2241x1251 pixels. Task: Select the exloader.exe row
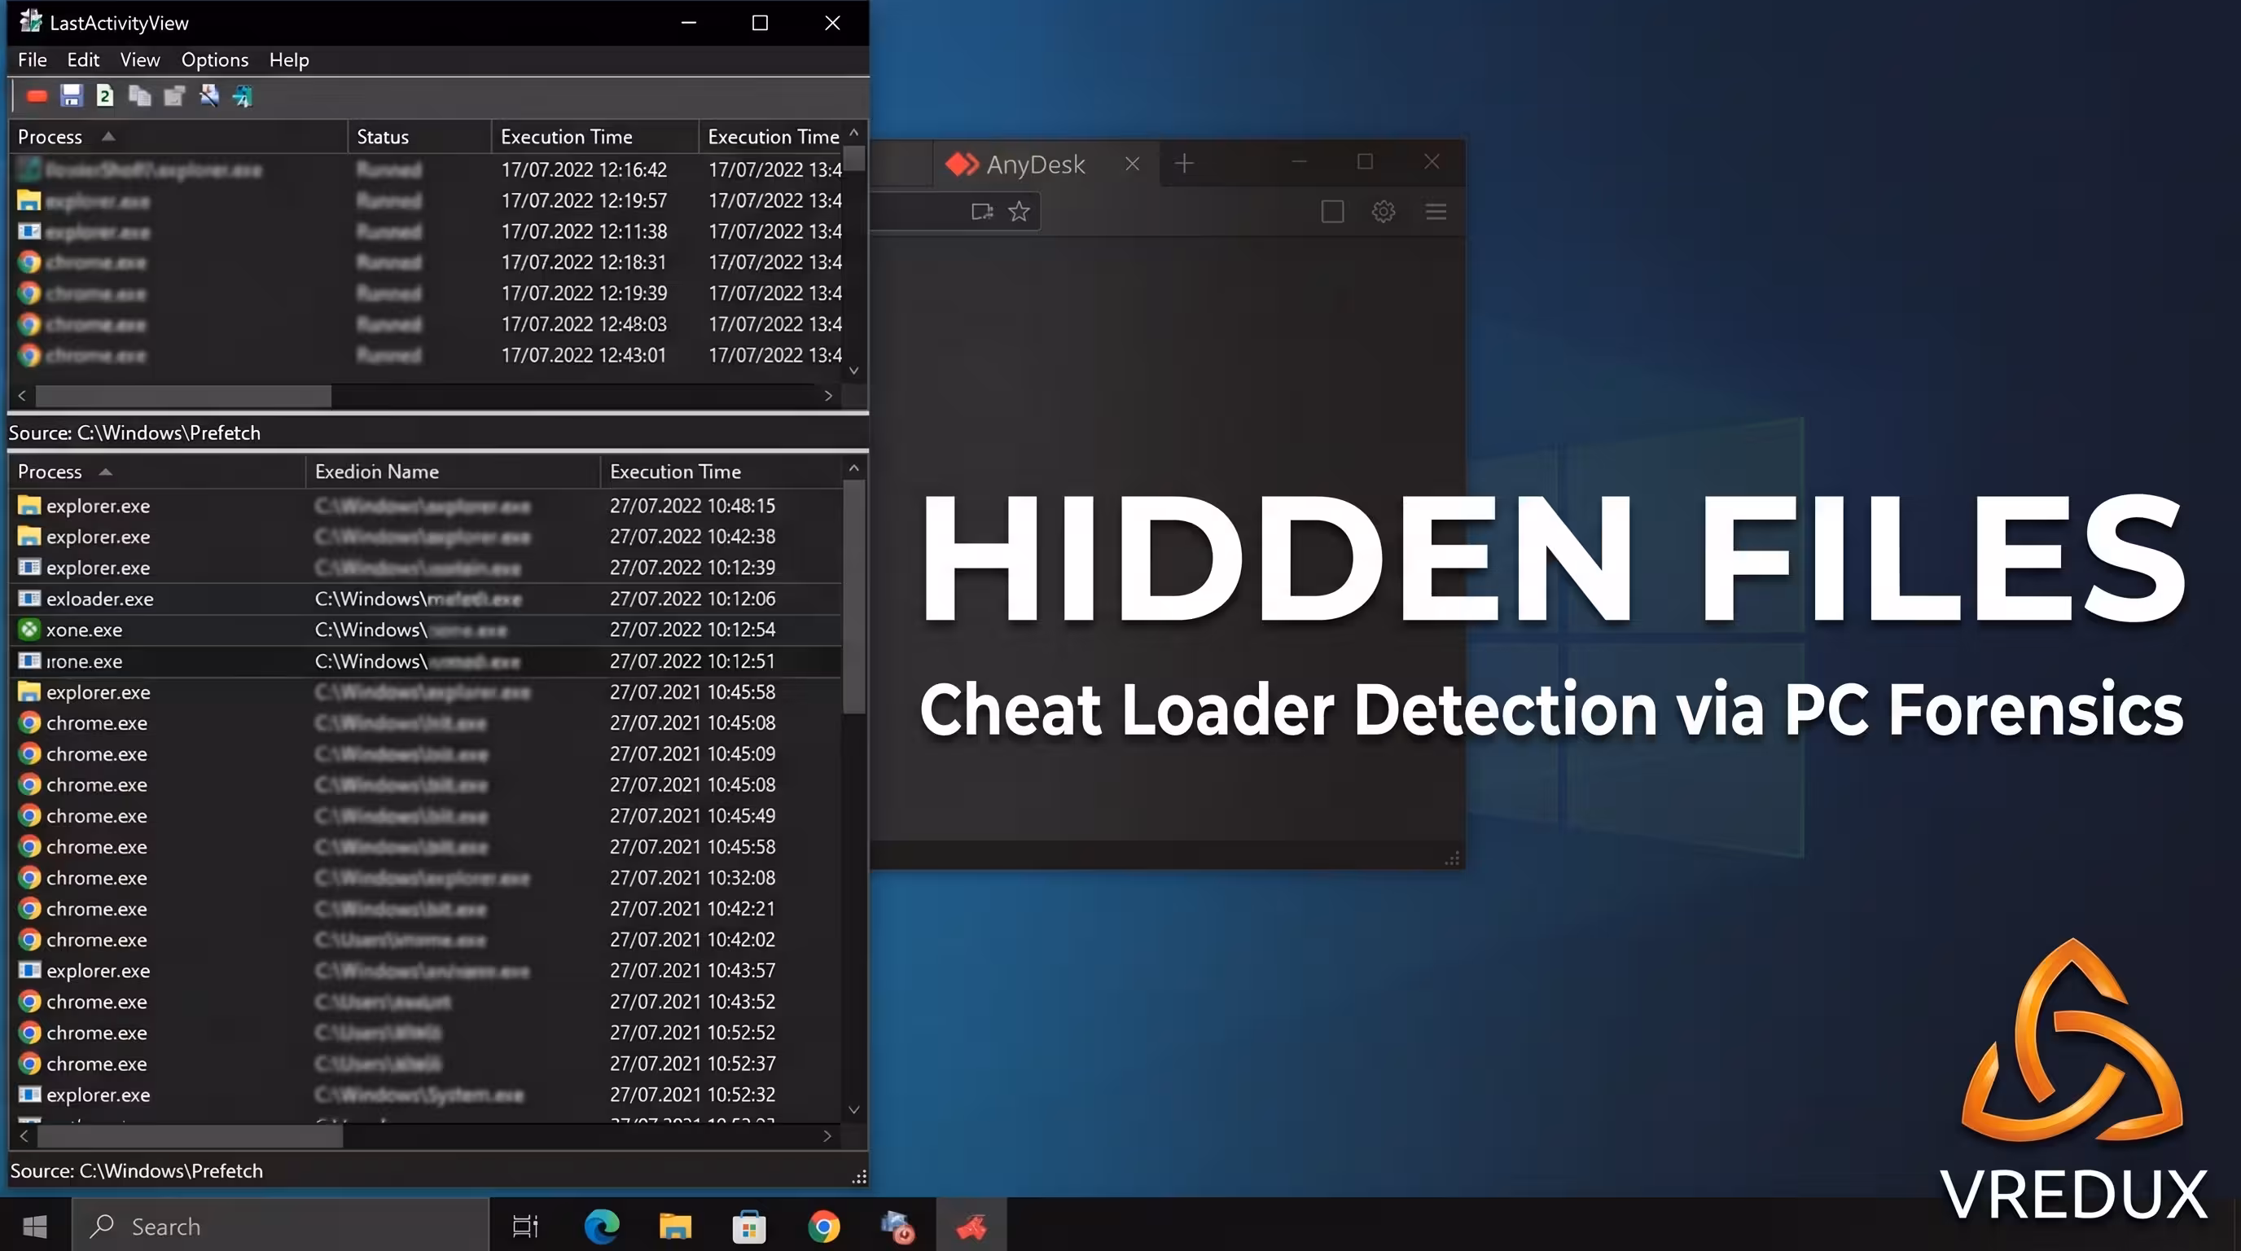pos(425,599)
